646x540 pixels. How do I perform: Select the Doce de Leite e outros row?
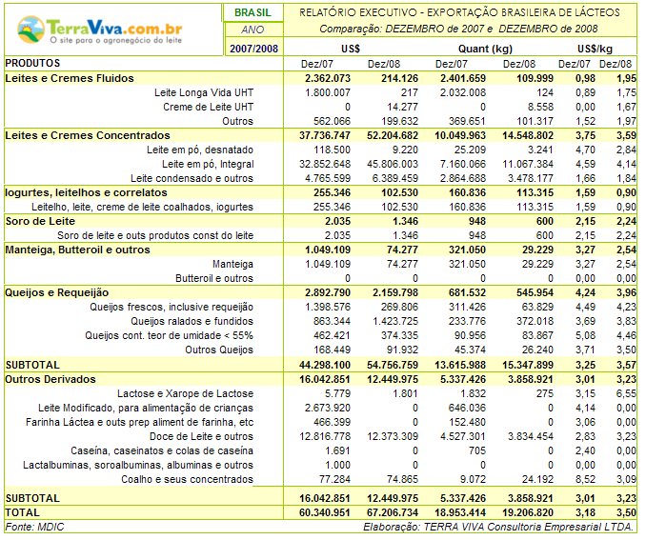click(x=207, y=435)
